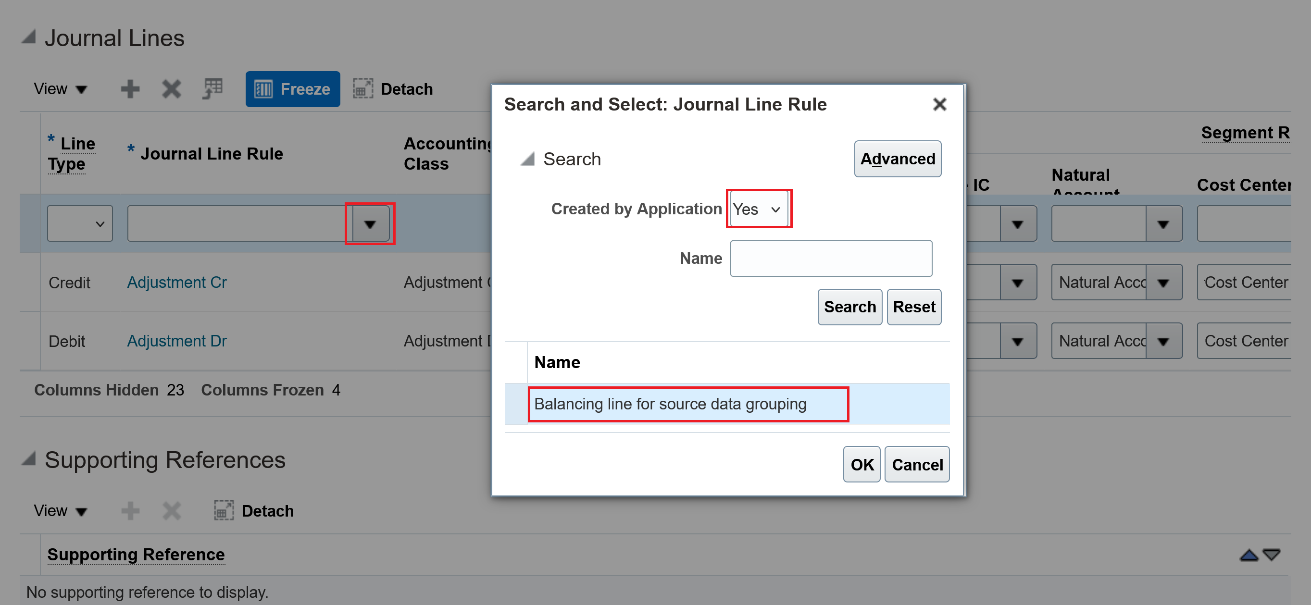The height and width of the screenshot is (605, 1311).
Task: Open the View menu in Supporting References
Action: 61,511
